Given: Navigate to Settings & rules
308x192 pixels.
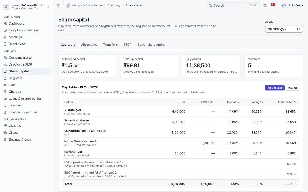Looking at the screenshot, I should point(26,140).
